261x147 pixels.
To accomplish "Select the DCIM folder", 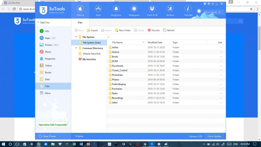I will click(x=166, y=61).
